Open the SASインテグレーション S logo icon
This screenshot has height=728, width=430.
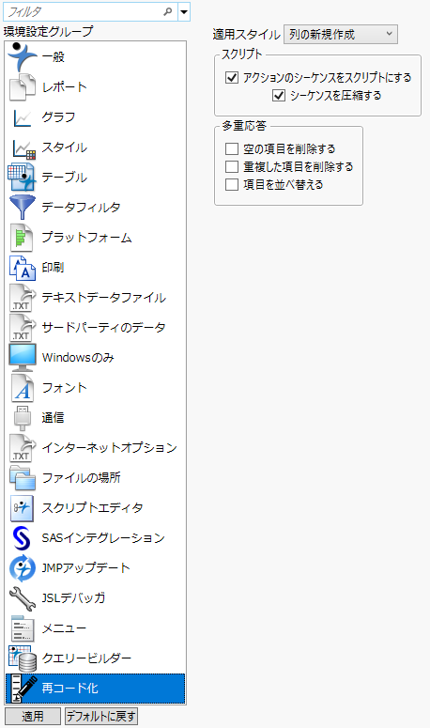click(22, 538)
